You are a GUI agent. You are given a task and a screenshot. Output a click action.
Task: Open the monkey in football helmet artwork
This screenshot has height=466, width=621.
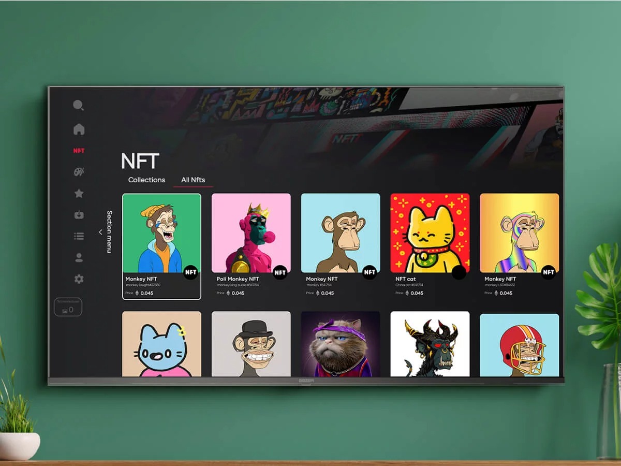(520, 345)
